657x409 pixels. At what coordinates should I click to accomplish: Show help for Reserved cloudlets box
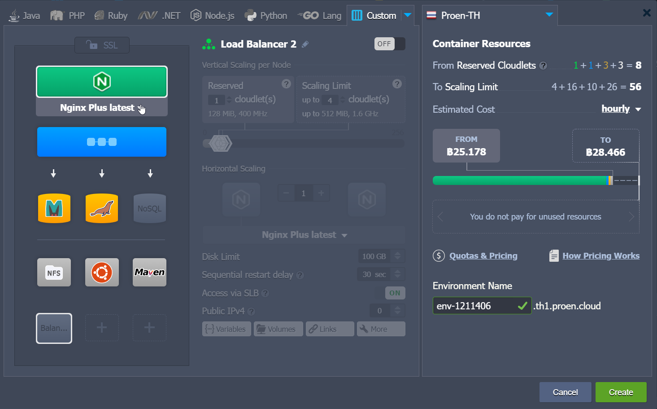click(286, 84)
